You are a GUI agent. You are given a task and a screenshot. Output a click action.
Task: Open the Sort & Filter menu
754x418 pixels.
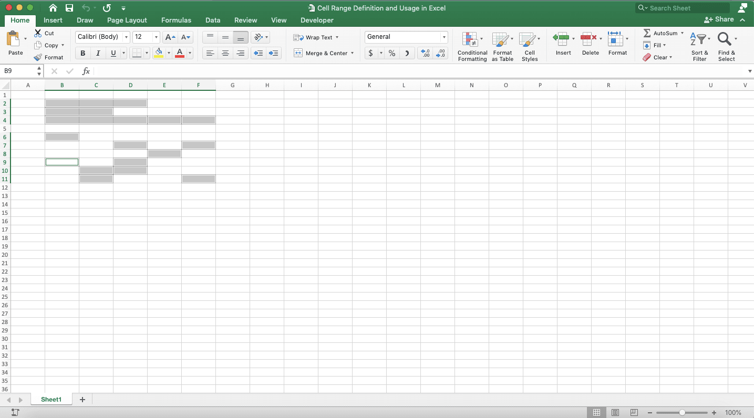click(699, 47)
